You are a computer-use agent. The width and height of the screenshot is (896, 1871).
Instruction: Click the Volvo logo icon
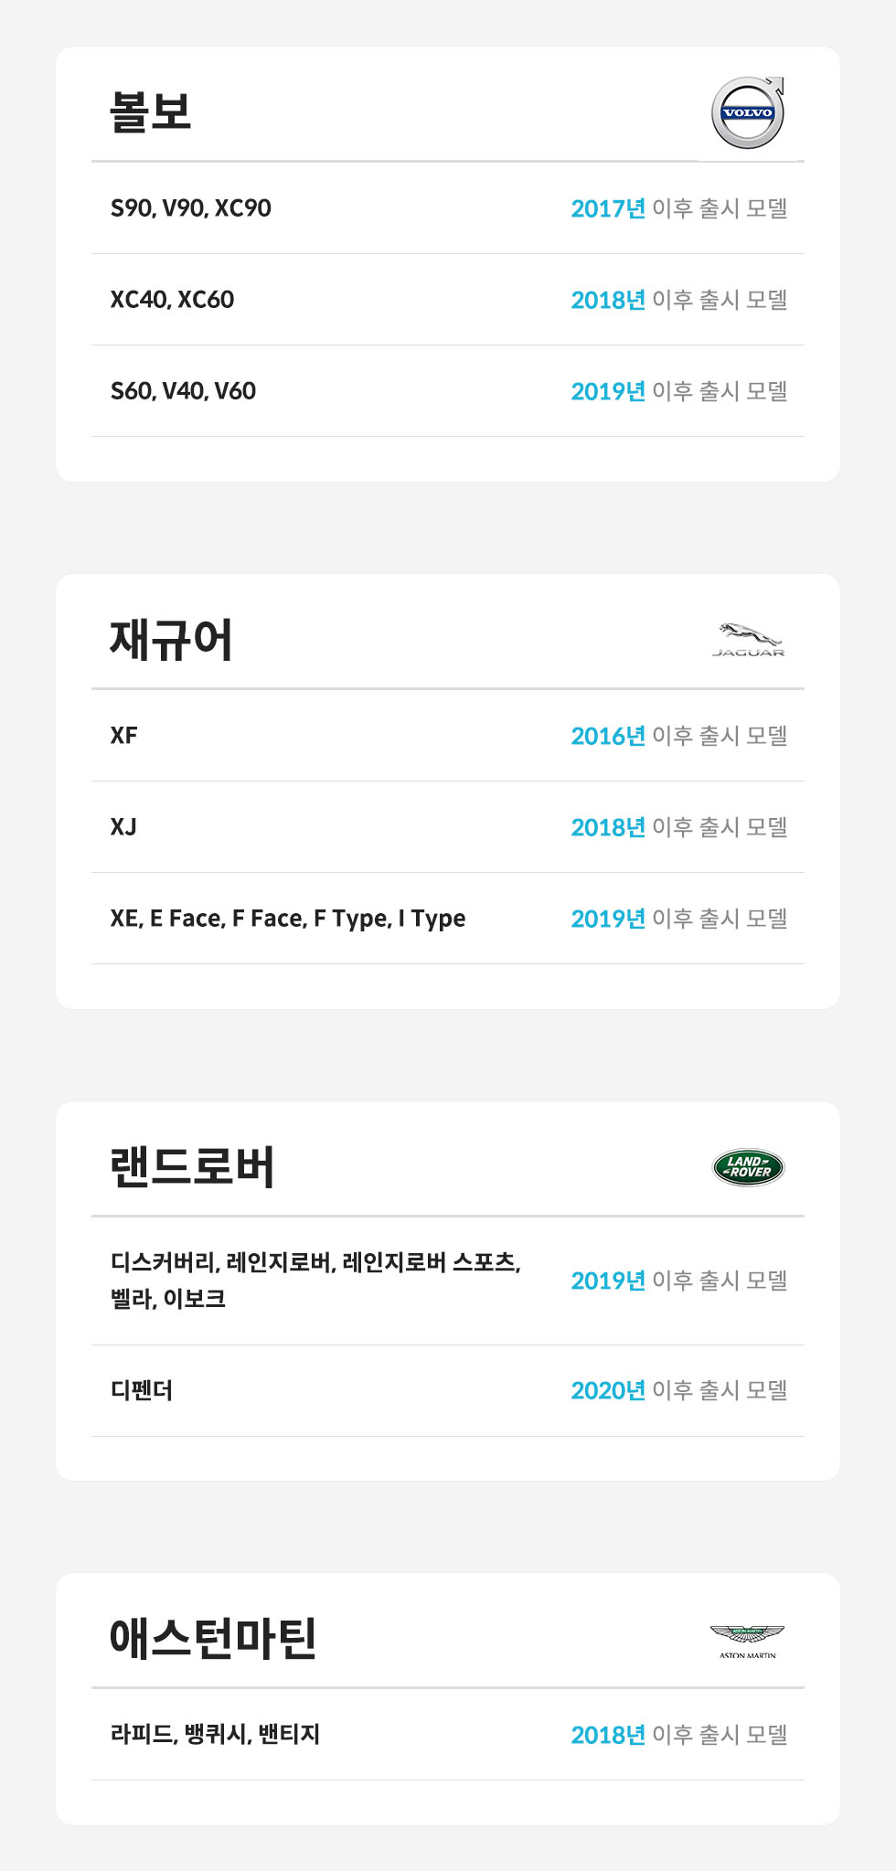pos(748,112)
